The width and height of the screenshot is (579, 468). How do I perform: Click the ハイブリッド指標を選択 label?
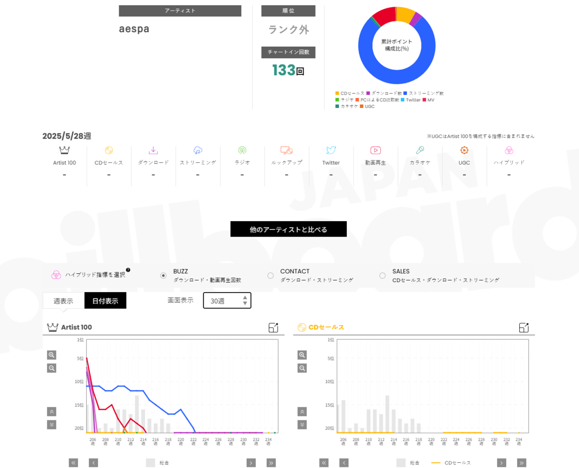(x=95, y=275)
